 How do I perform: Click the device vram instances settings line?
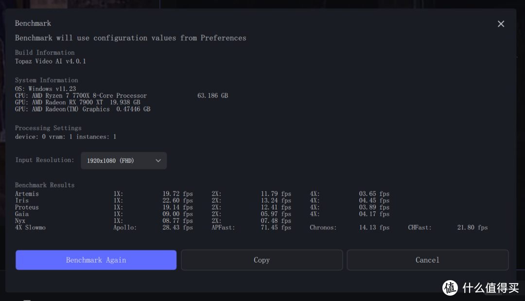pos(66,136)
